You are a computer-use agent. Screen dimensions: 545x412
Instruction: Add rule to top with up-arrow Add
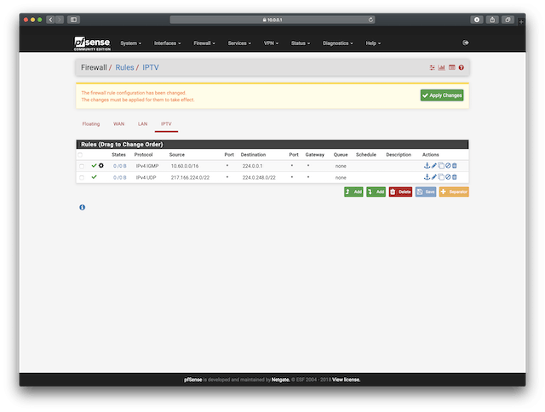coord(353,192)
